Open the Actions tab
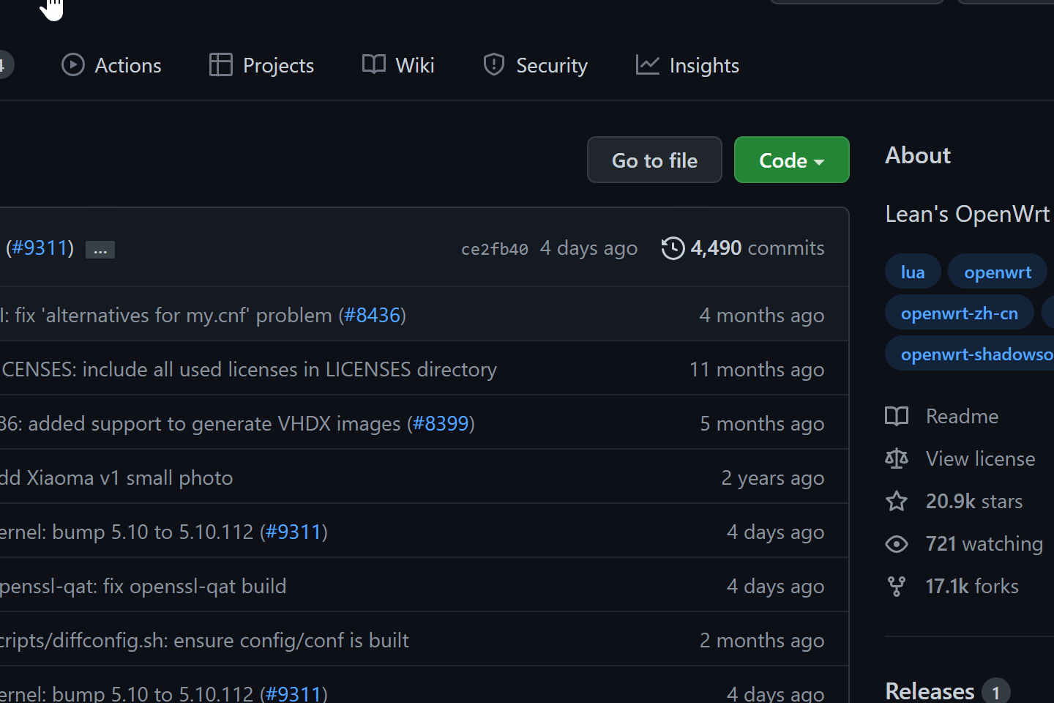Image resolution: width=1054 pixels, height=703 pixels. point(111,65)
